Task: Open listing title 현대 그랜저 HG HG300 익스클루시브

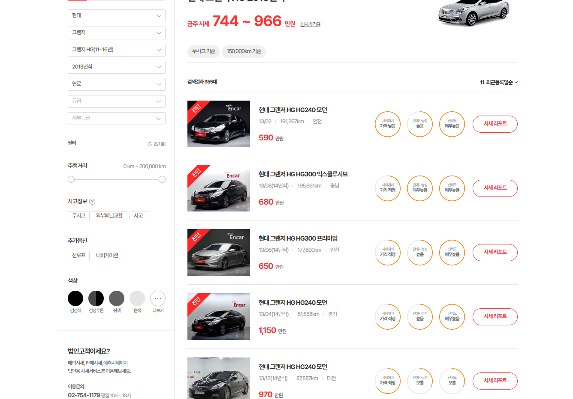Action: pyautogui.click(x=303, y=174)
